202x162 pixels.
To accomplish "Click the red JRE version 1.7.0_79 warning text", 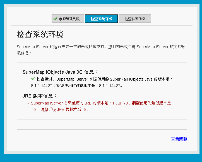I will coord(102,106).
